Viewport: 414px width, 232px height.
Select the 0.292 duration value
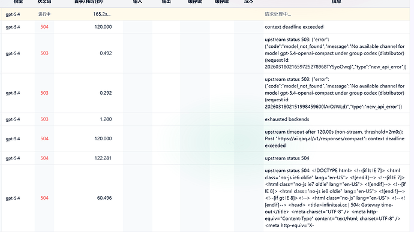pos(106,93)
